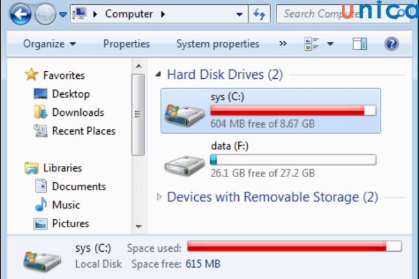This screenshot has width=419, height=279.
Task: Open Recent Places in Favorites
Action: point(83,131)
